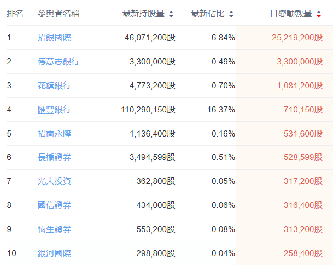Open participant 招銀國際

point(54,38)
